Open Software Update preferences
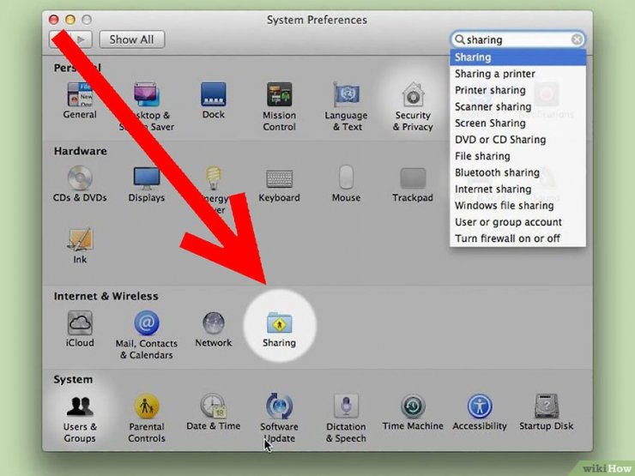This screenshot has height=476, width=635. coord(280,406)
